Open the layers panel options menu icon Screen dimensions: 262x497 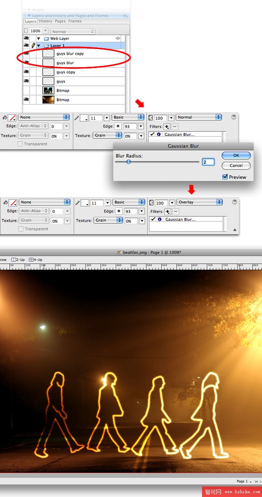(125, 16)
